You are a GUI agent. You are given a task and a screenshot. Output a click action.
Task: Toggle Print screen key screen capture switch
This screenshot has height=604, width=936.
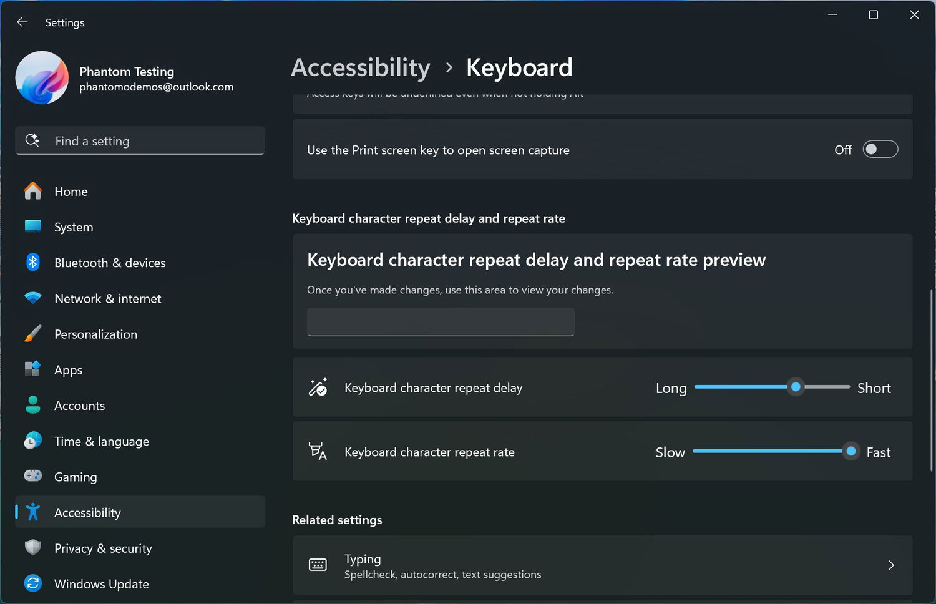pyautogui.click(x=880, y=149)
